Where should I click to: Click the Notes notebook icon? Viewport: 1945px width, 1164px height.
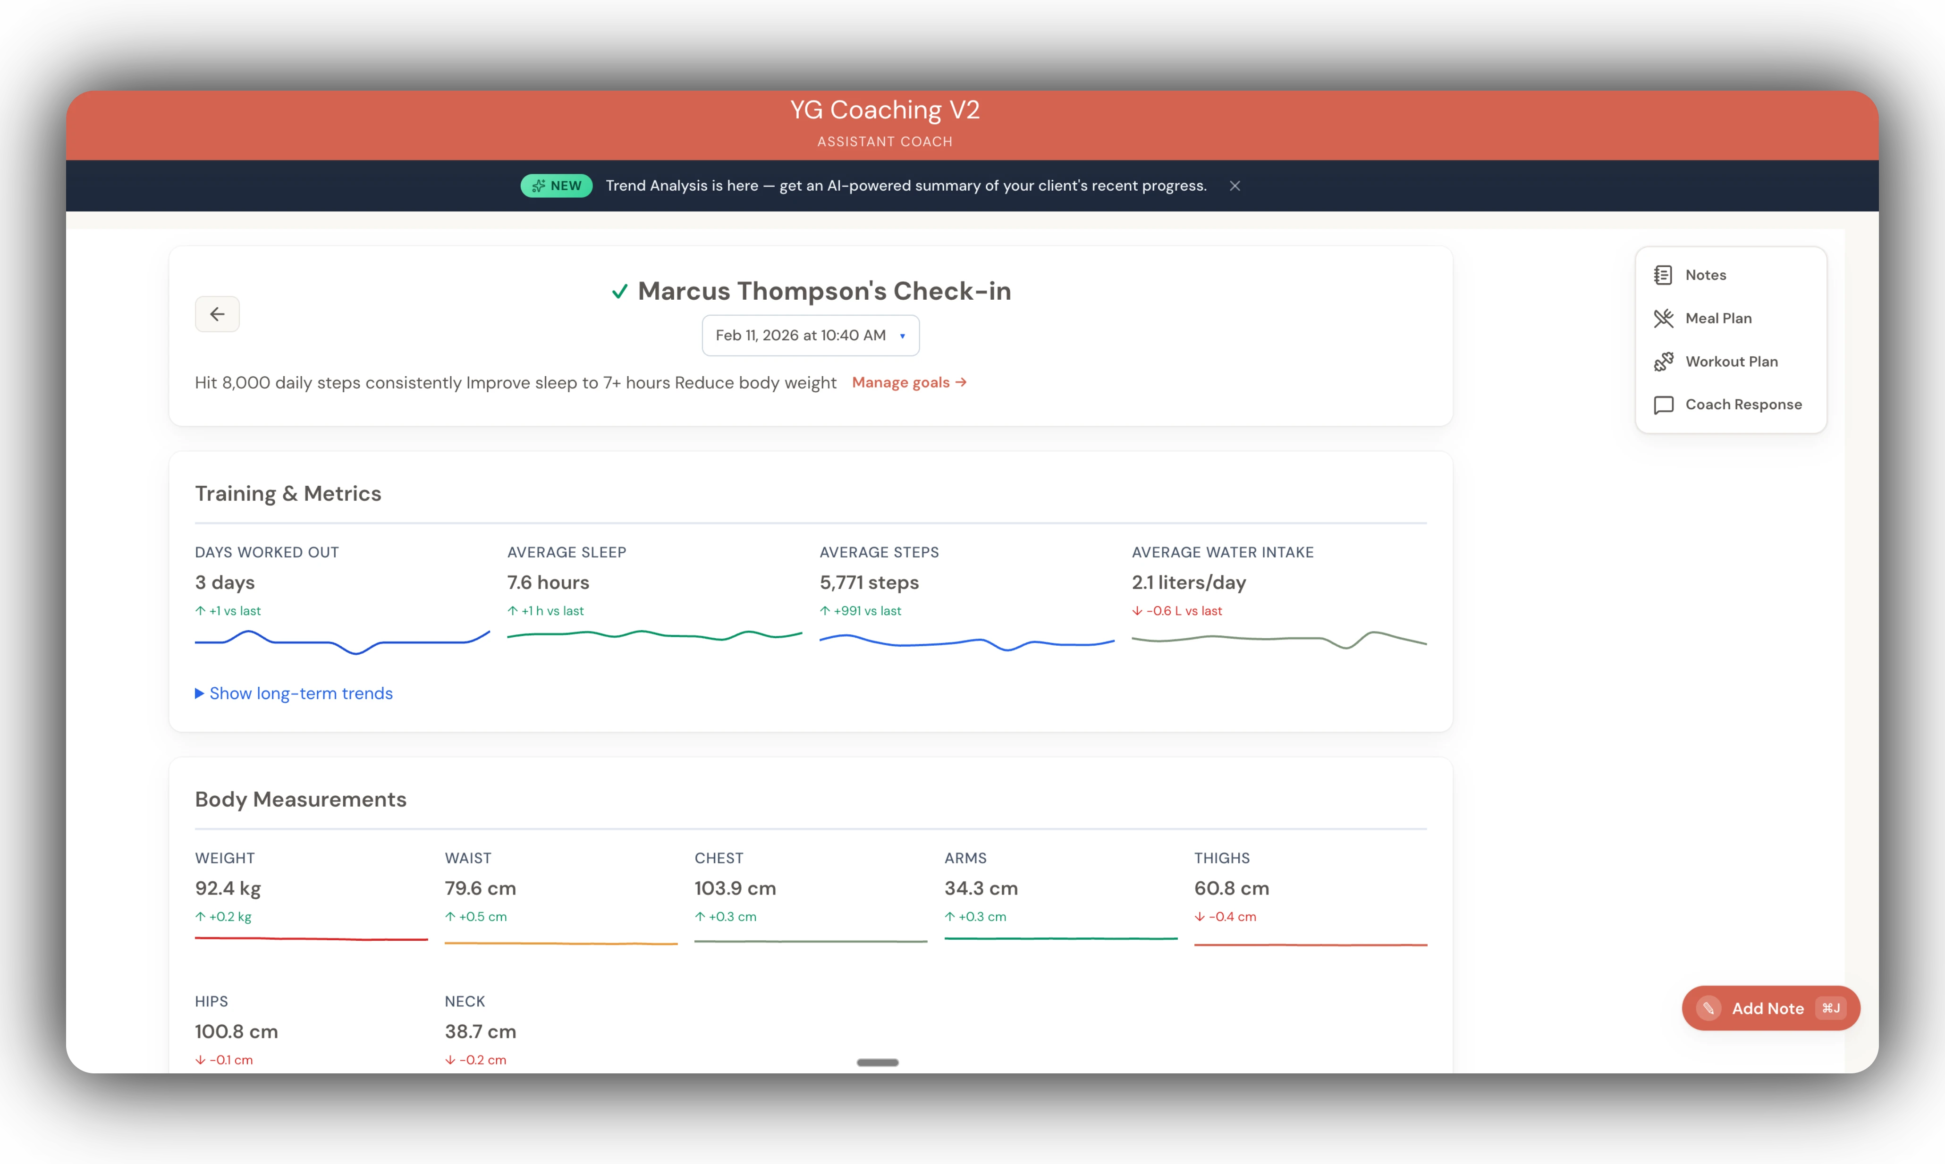pyautogui.click(x=1663, y=275)
